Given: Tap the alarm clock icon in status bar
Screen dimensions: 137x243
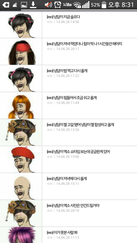Looking at the screenshot, I should click(x=57, y=5).
